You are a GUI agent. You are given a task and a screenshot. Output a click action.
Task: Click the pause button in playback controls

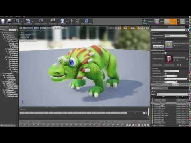[x=139, y=125]
